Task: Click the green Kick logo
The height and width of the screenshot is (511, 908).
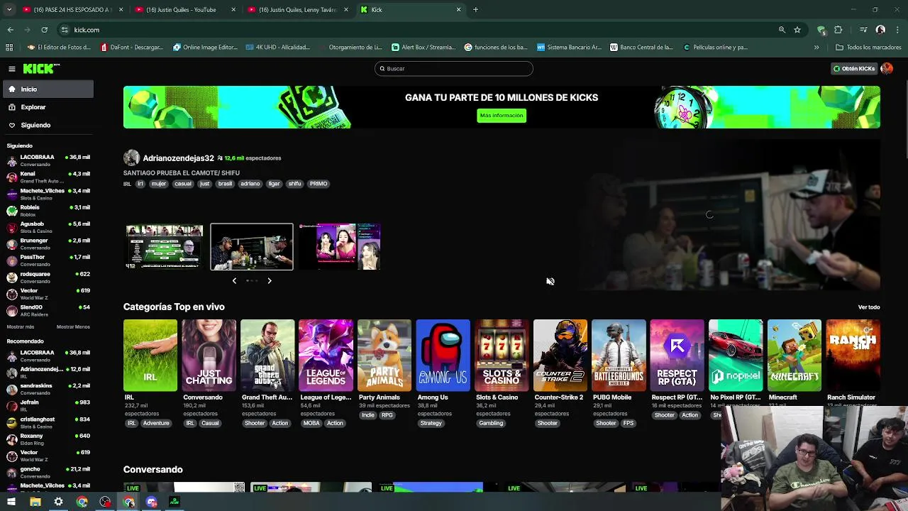Action: (41, 69)
